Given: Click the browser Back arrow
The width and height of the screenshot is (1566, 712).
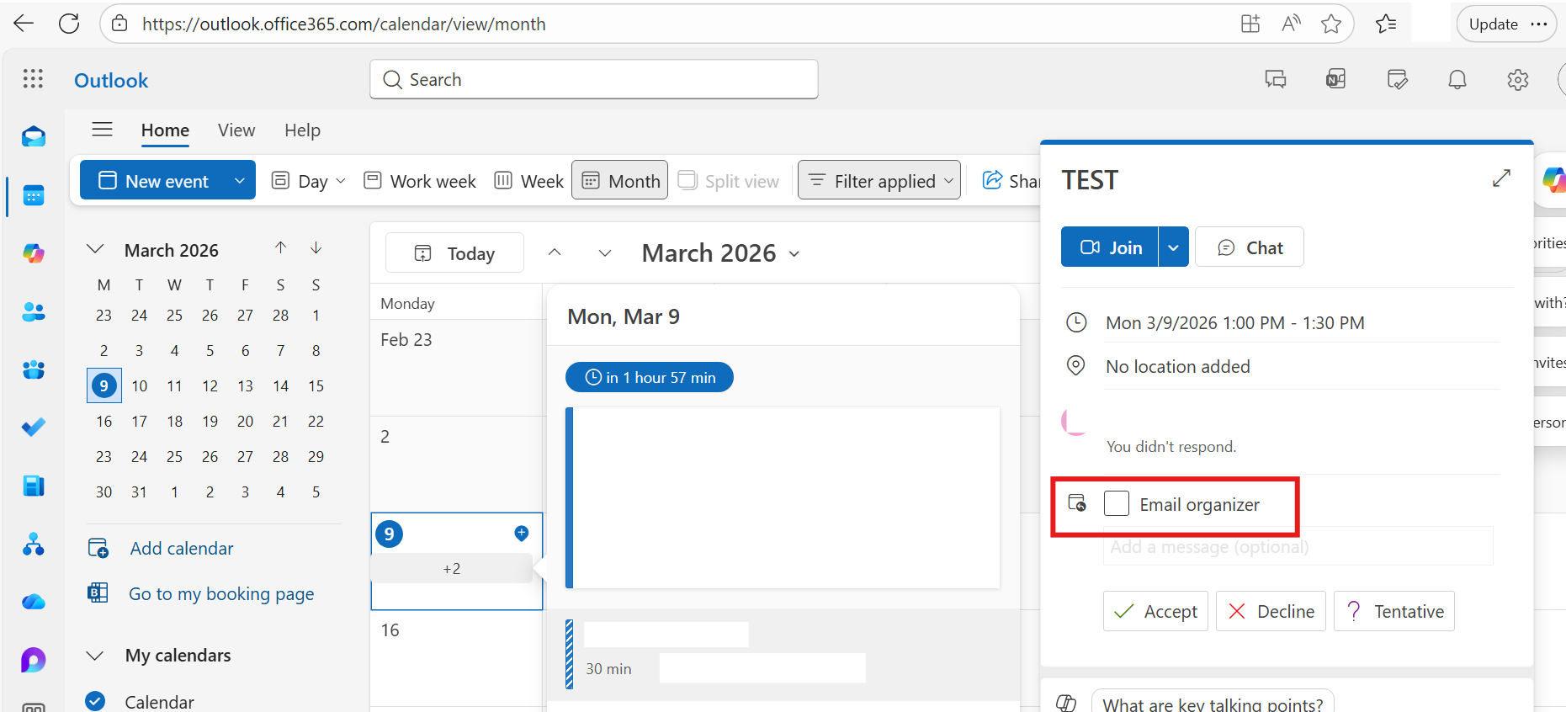Looking at the screenshot, I should pos(24,24).
